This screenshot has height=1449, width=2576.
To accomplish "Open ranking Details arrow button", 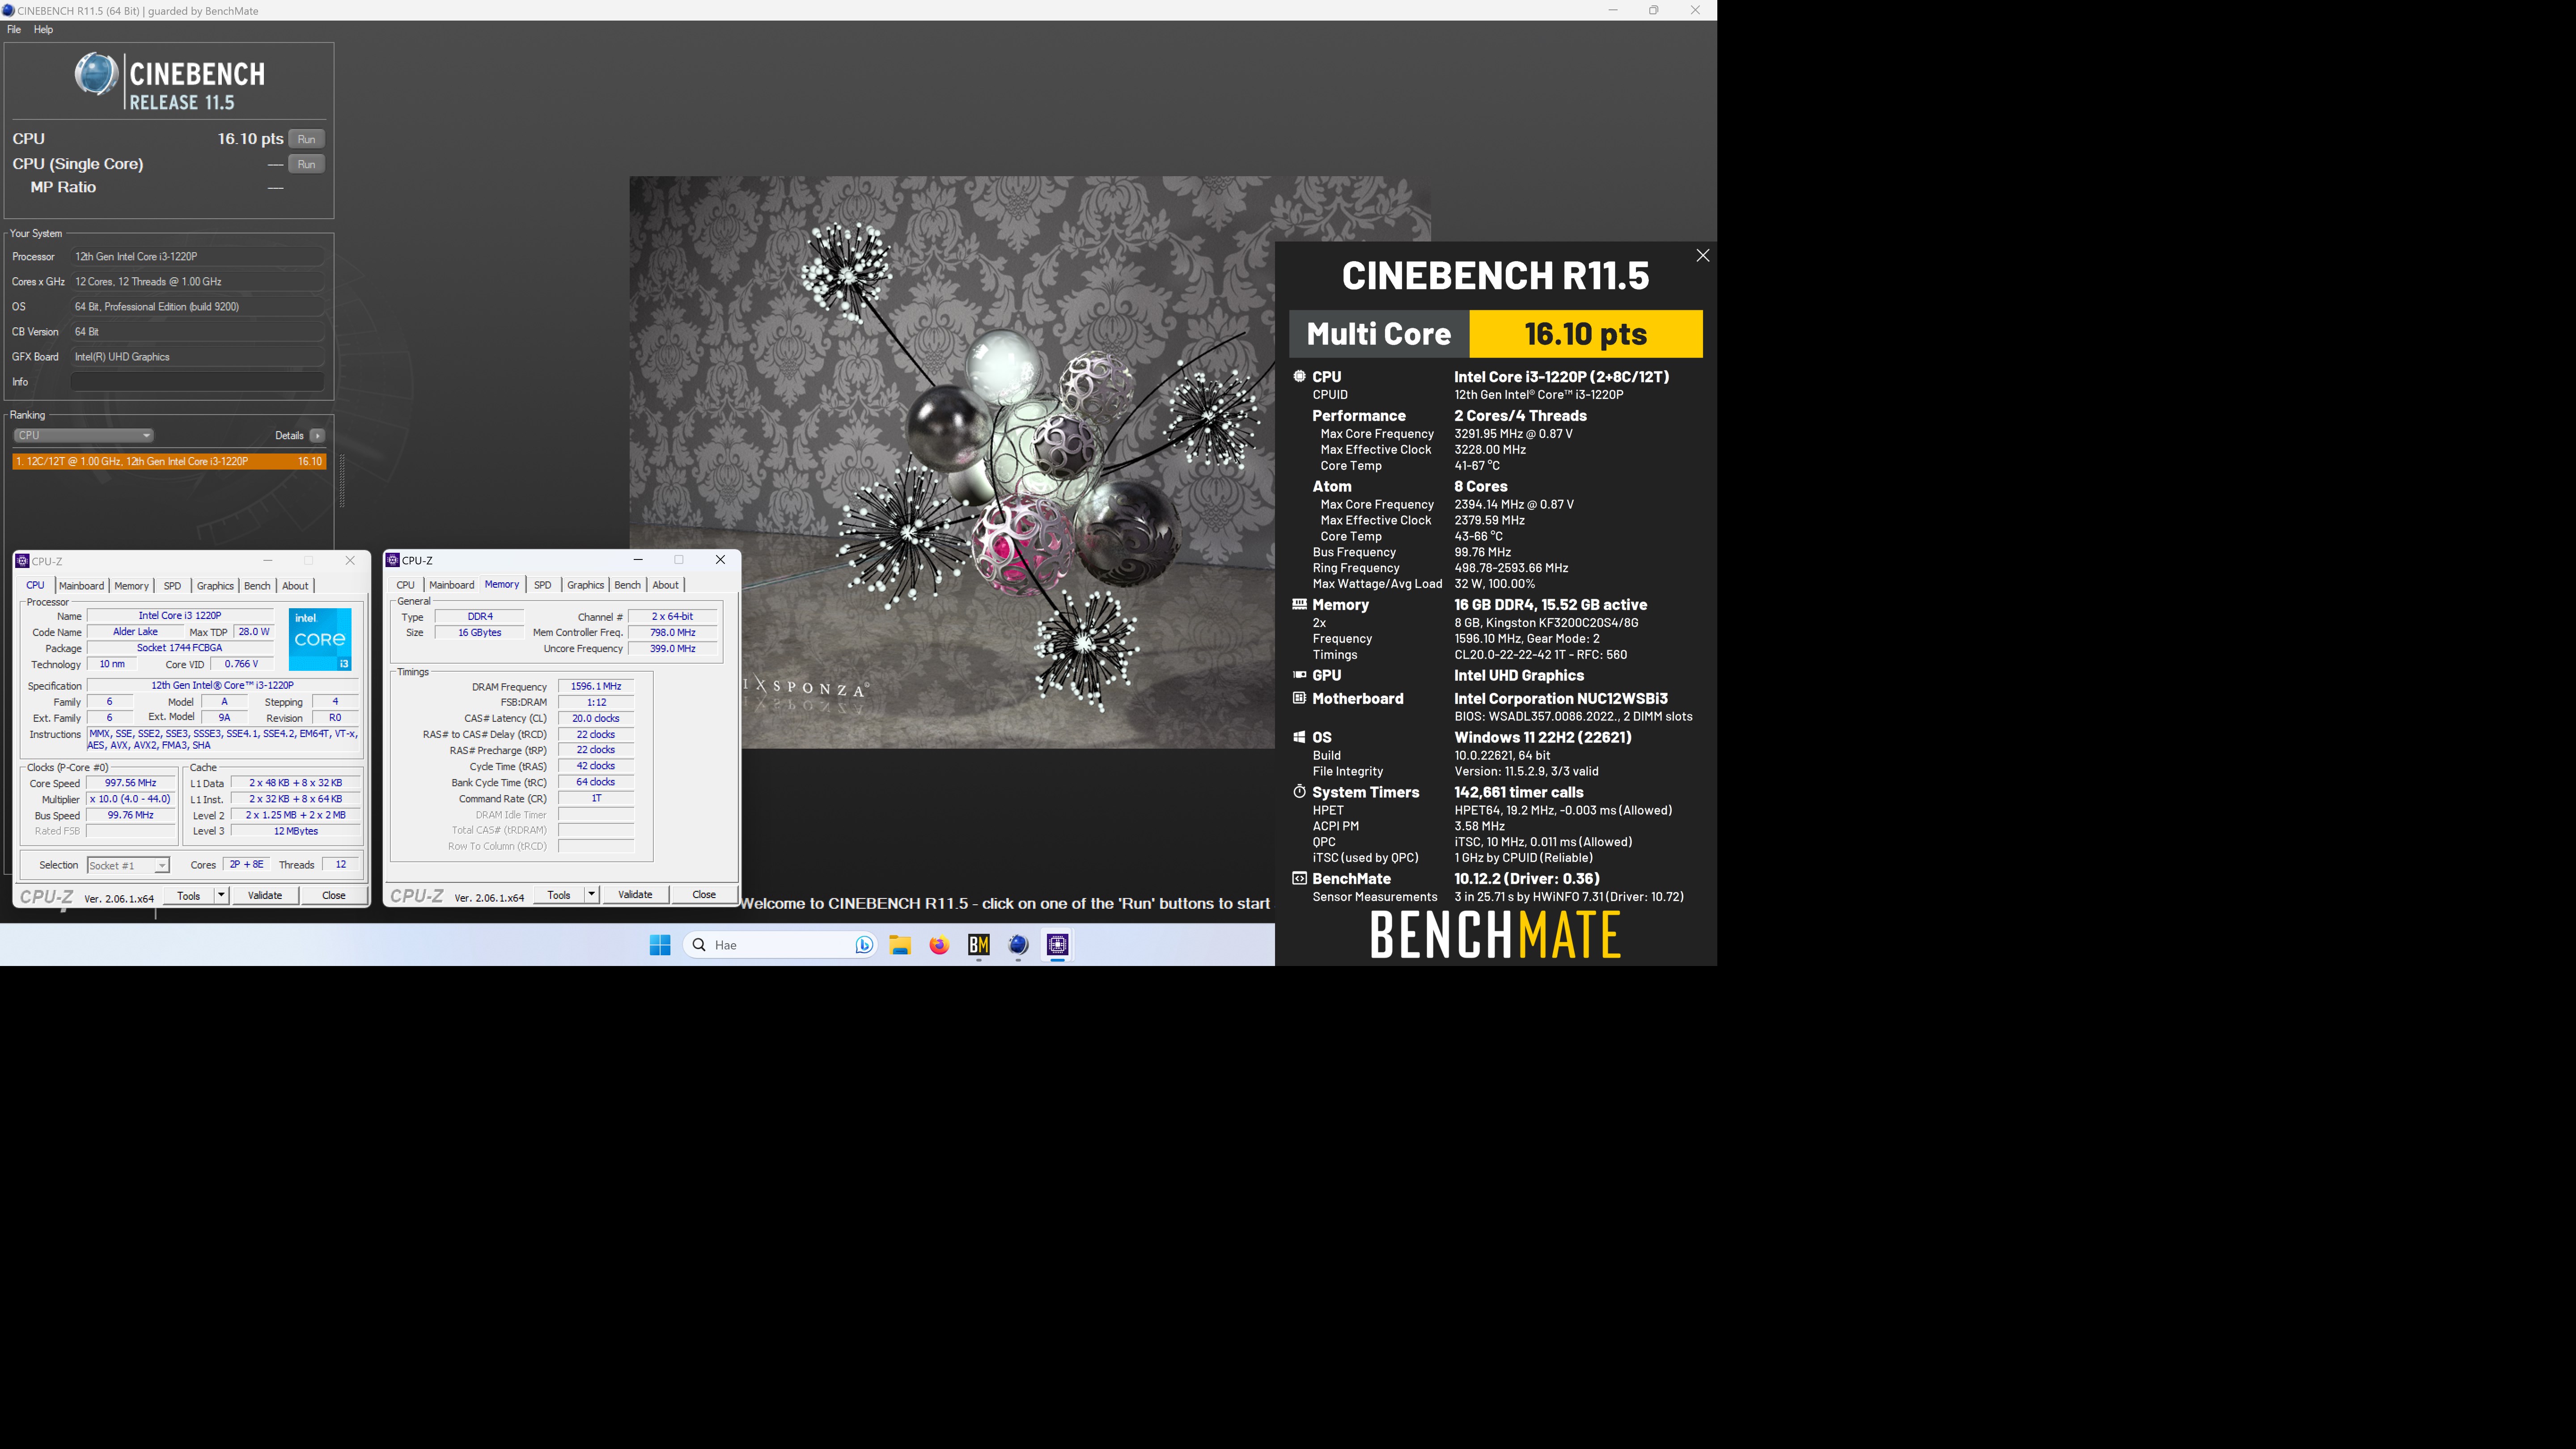I will pos(317,435).
